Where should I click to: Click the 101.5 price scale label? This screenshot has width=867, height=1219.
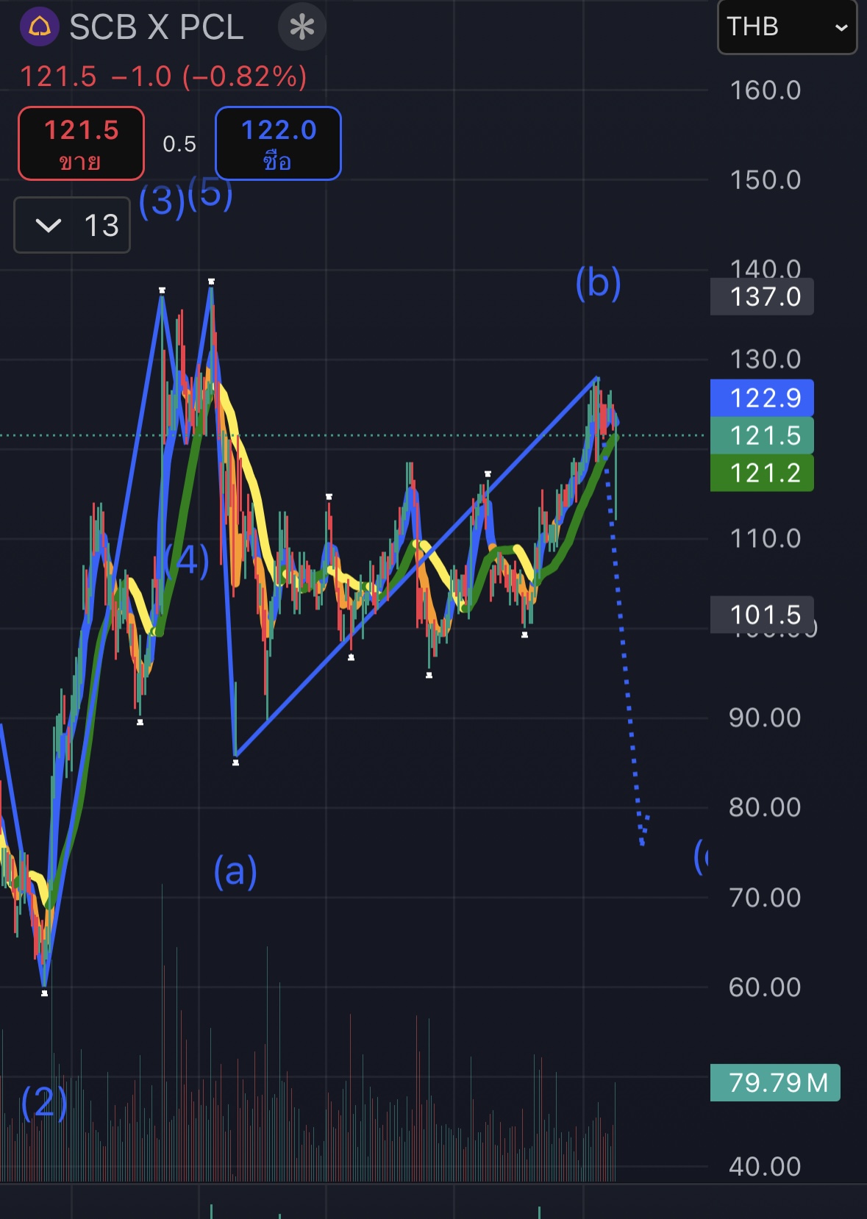762,615
